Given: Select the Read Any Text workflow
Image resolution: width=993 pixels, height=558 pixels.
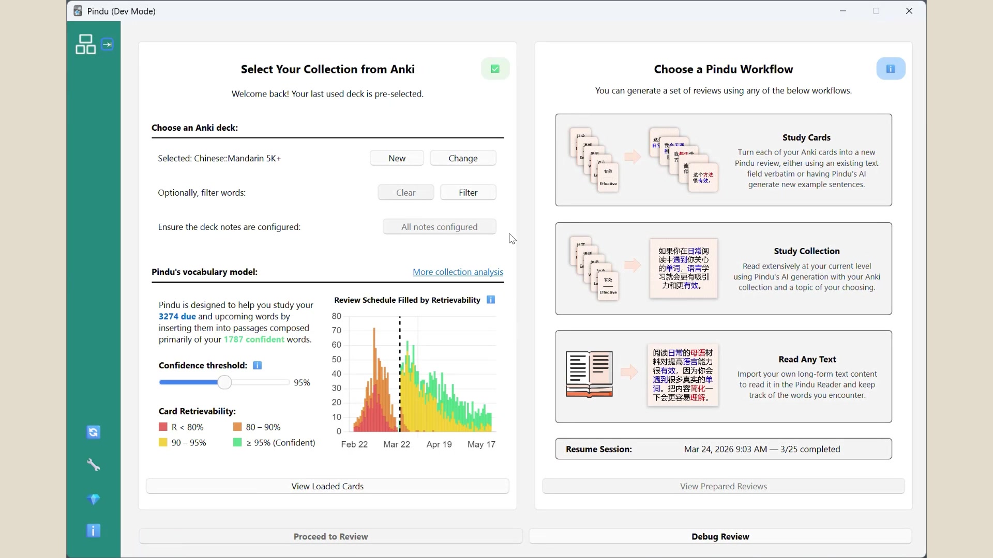Looking at the screenshot, I should coord(724,377).
